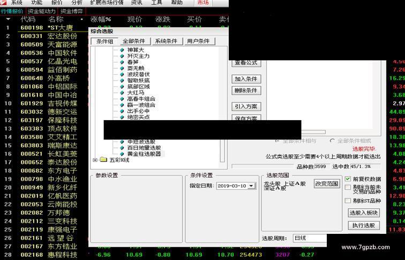The height and width of the screenshot is (260, 405).
Task: Enable the 剔除当前未交易的品种 checkbox
Action: [x=348, y=187]
